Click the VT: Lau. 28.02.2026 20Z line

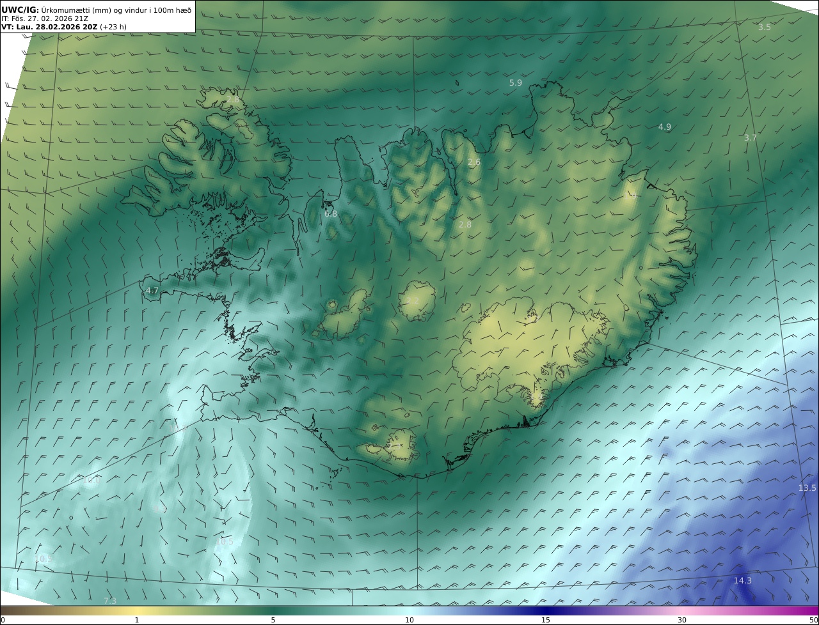coord(63,27)
